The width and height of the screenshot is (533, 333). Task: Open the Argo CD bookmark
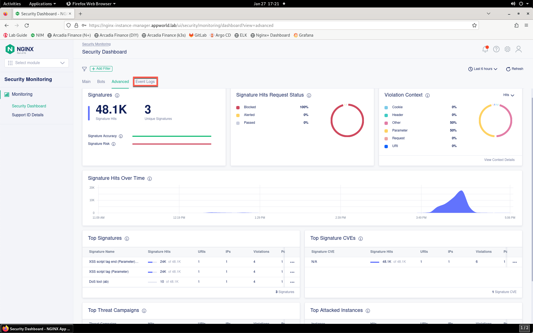pyautogui.click(x=220, y=35)
